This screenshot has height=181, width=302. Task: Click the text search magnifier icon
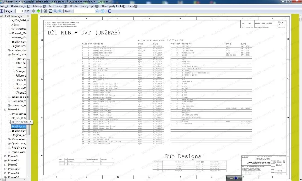[x=98, y=11]
